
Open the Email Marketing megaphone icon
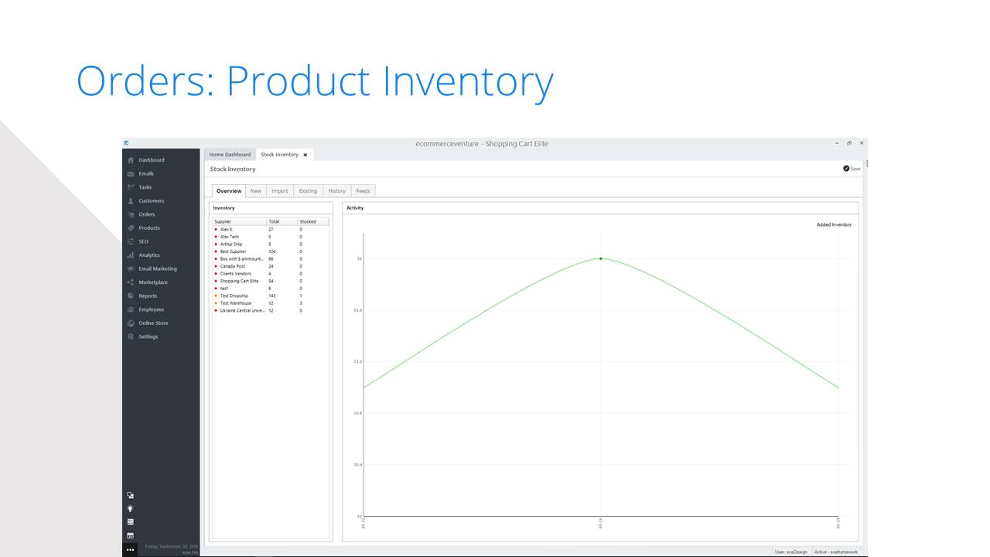[131, 268]
